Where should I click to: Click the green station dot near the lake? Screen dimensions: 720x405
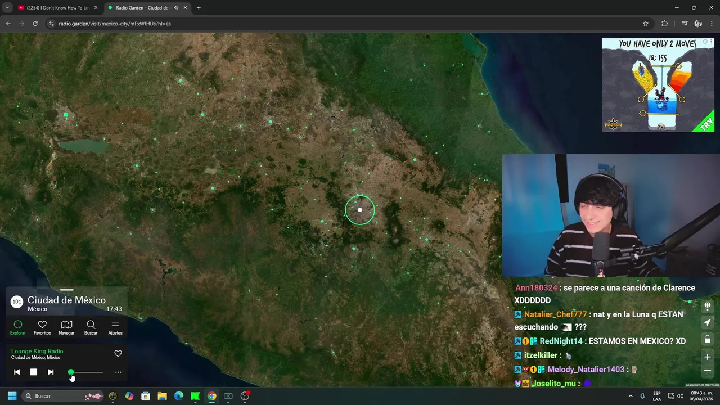(66, 115)
